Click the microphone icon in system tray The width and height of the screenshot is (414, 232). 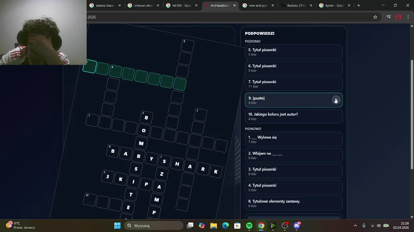coord(364,226)
